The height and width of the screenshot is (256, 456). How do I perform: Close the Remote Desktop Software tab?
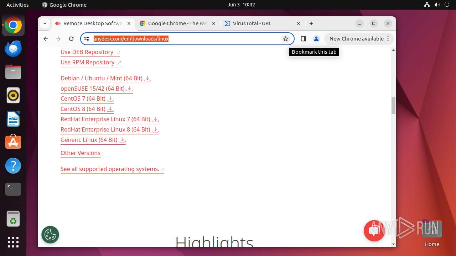pos(129,23)
